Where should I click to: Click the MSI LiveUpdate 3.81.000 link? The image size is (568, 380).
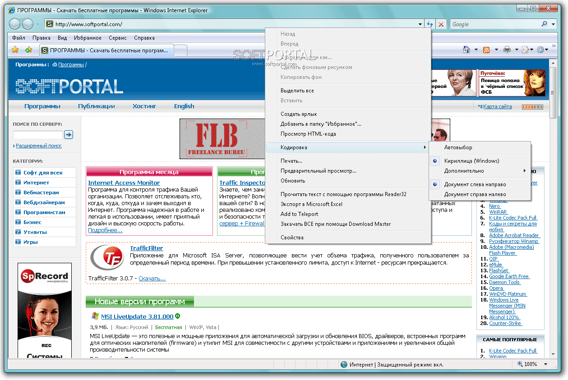click(x=137, y=316)
